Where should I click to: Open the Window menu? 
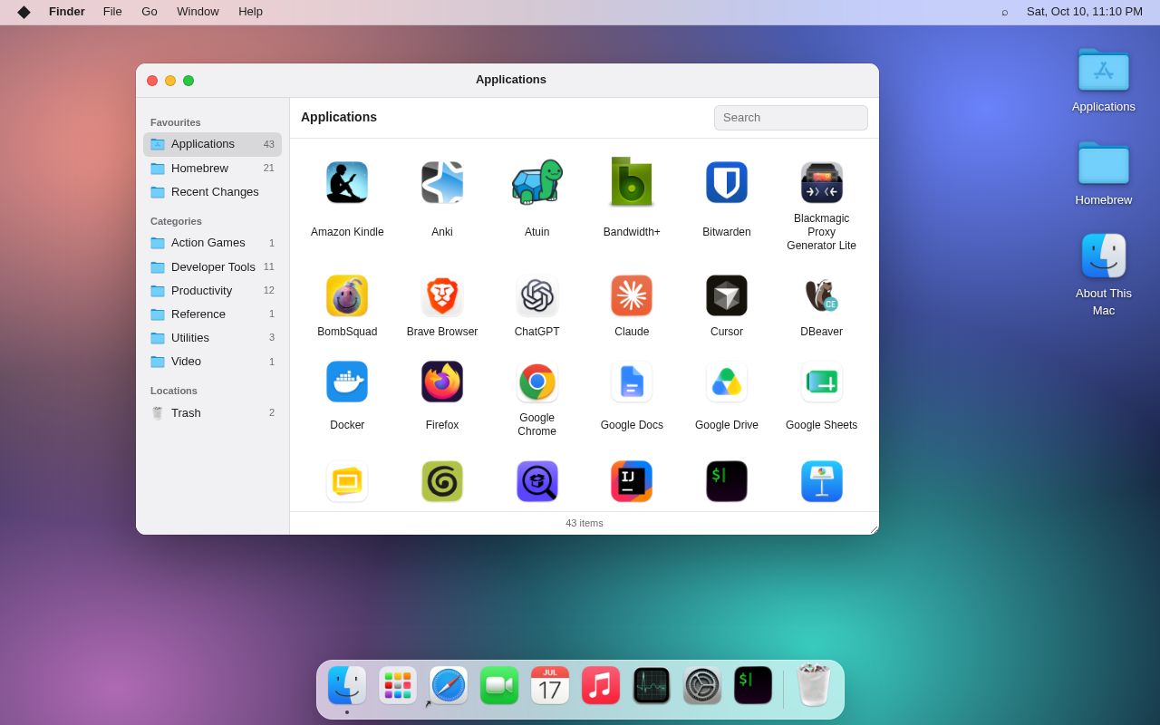coord(198,12)
